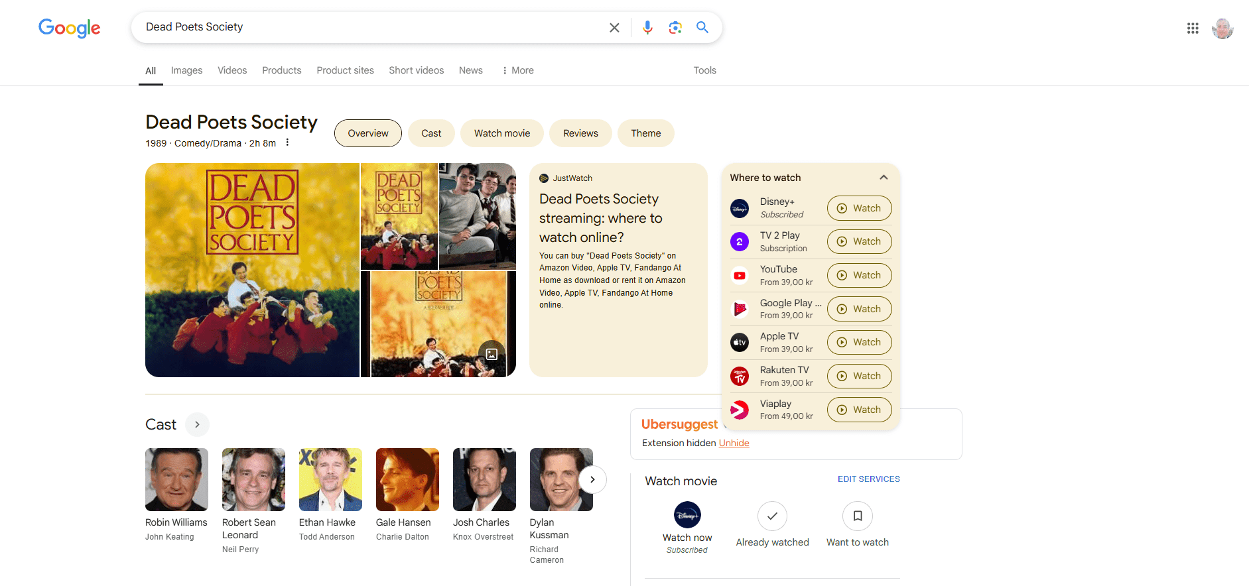Switch to Short videos tab
The width and height of the screenshot is (1249, 586).
(416, 70)
